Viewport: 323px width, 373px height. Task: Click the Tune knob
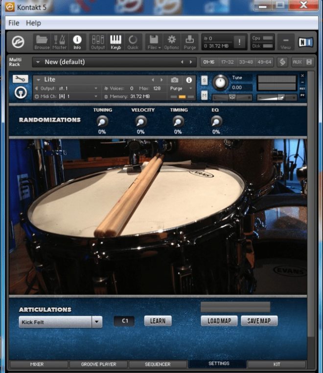pos(220,82)
